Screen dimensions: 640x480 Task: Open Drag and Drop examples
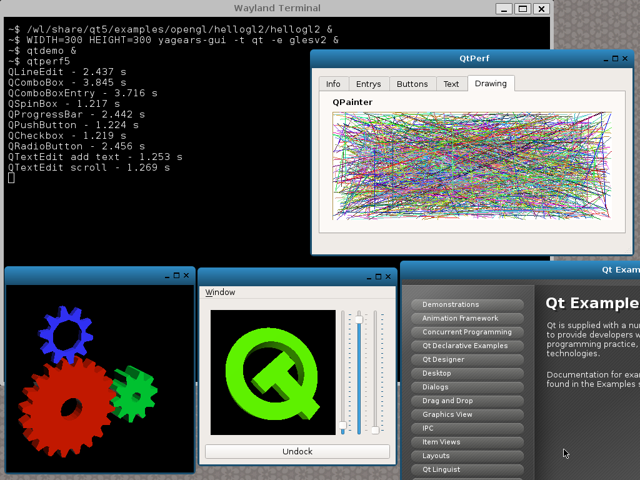pyautogui.click(x=467, y=401)
